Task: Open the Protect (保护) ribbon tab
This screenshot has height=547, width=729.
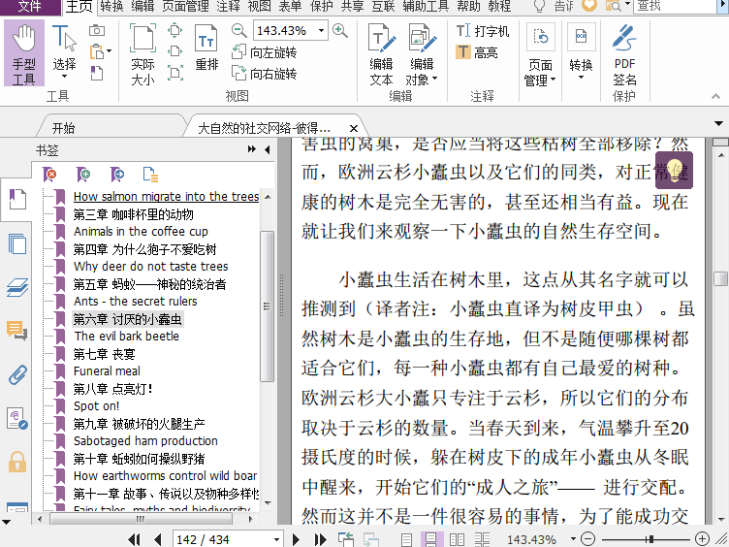Action: click(321, 7)
